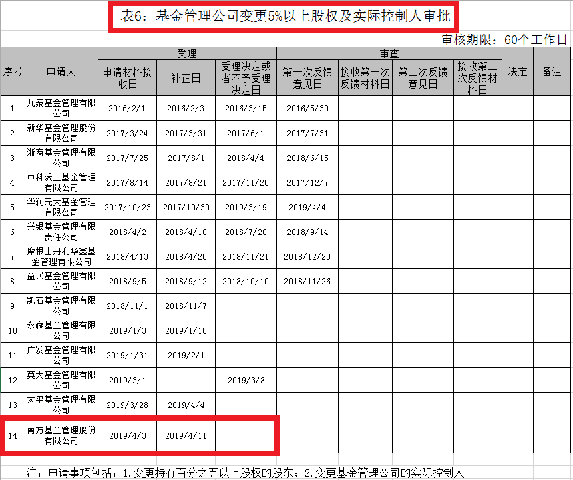The image size is (573, 480).
Task: Click the date cell 2017/12/7
Action: tap(307, 182)
